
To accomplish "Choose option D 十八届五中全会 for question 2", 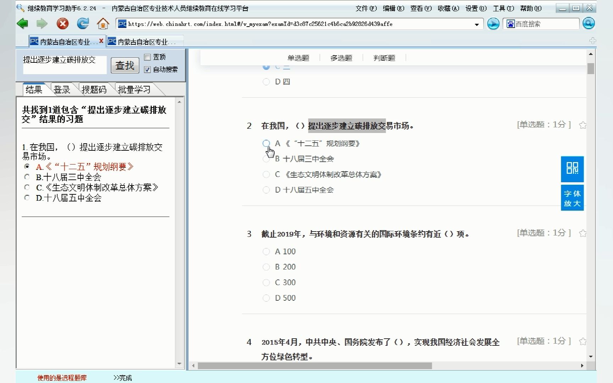I will coord(266,190).
